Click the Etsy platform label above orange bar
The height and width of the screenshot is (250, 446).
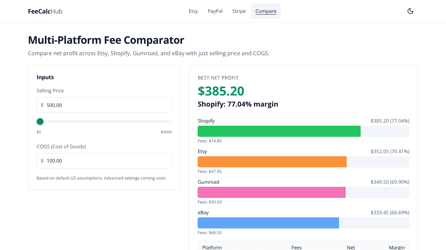[x=202, y=151]
